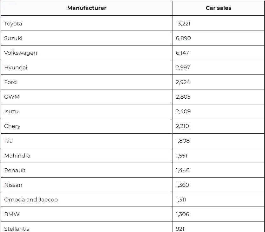Select the Toyota manufacturer cell
The image size is (265, 232).
coord(13,24)
